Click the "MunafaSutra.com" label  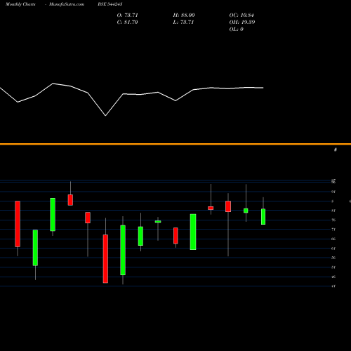[67, 4]
